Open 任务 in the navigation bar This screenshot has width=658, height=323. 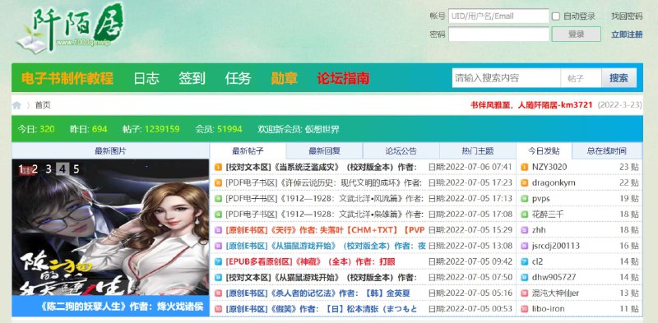pyautogui.click(x=238, y=78)
